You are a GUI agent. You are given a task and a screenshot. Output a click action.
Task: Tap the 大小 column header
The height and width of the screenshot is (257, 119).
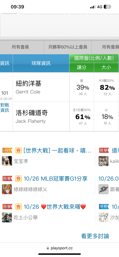click(x=106, y=67)
